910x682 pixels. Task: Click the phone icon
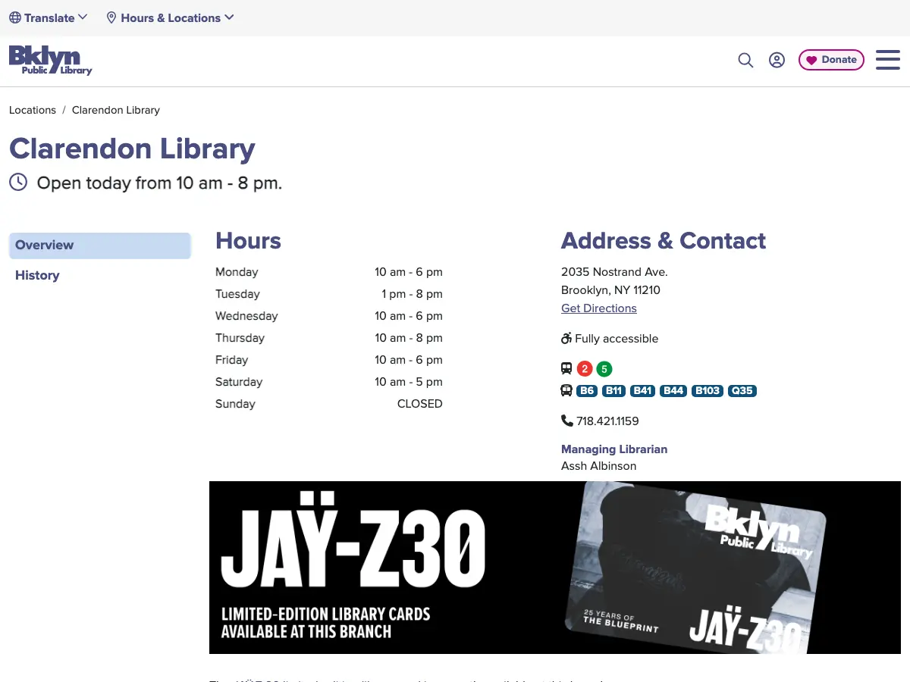tap(567, 421)
